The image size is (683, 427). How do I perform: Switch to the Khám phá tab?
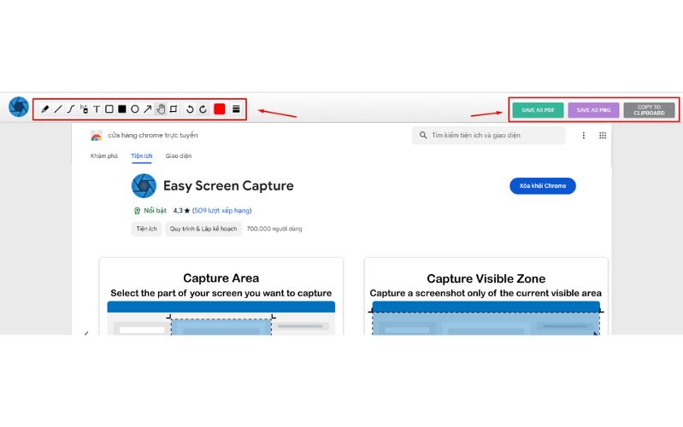pos(104,155)
